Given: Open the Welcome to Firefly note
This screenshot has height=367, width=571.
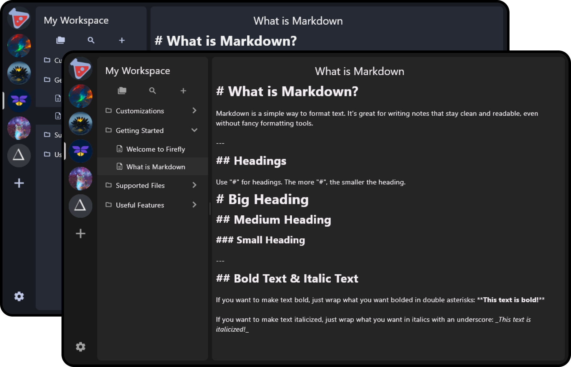Looking at the screenshot, I should [x=156, y=149].
